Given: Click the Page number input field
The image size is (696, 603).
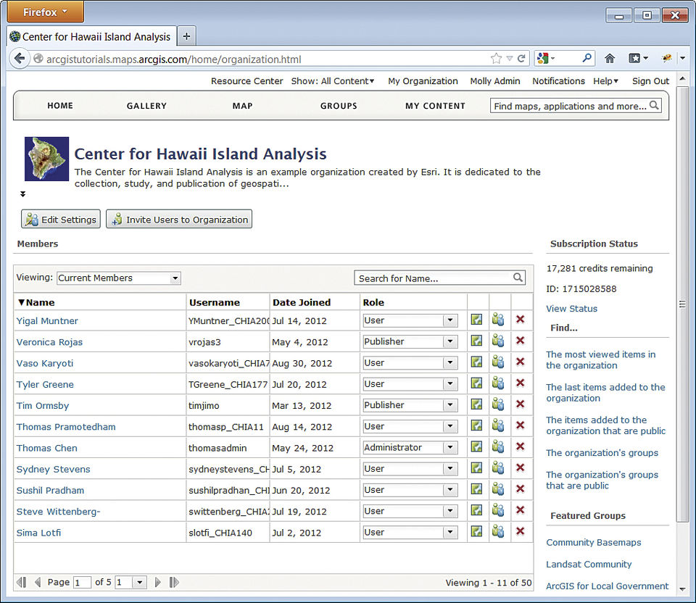Looking at the screenshot, I should 82,582.
